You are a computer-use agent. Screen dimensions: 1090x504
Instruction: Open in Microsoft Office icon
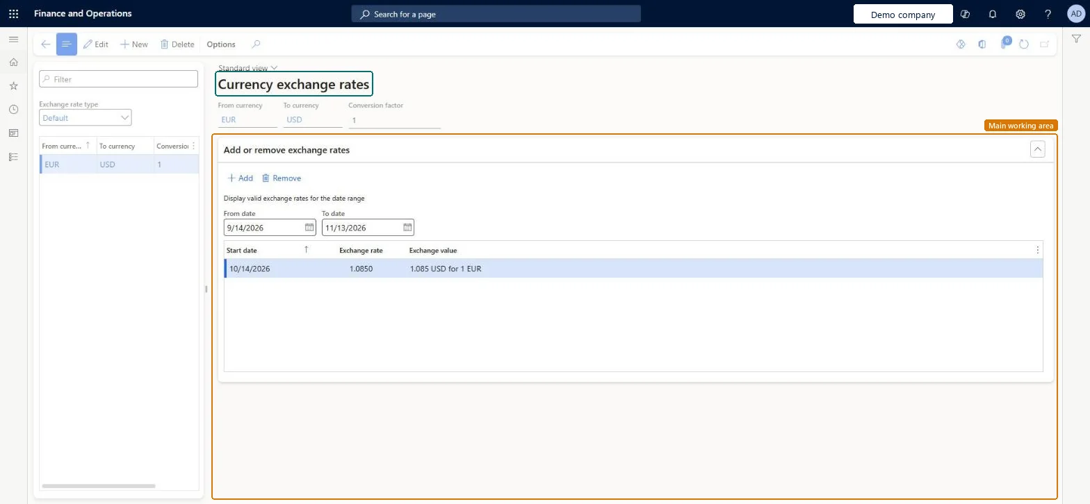(x=982, y=44)
